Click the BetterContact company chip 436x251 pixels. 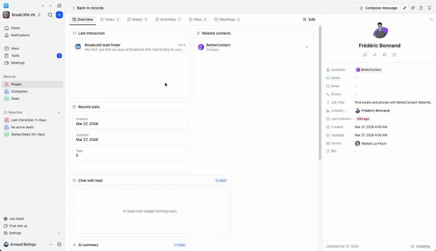coord(368,70)
